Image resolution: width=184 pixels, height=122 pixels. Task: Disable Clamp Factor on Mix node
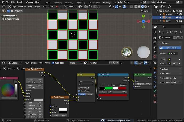tap(79, 91)
